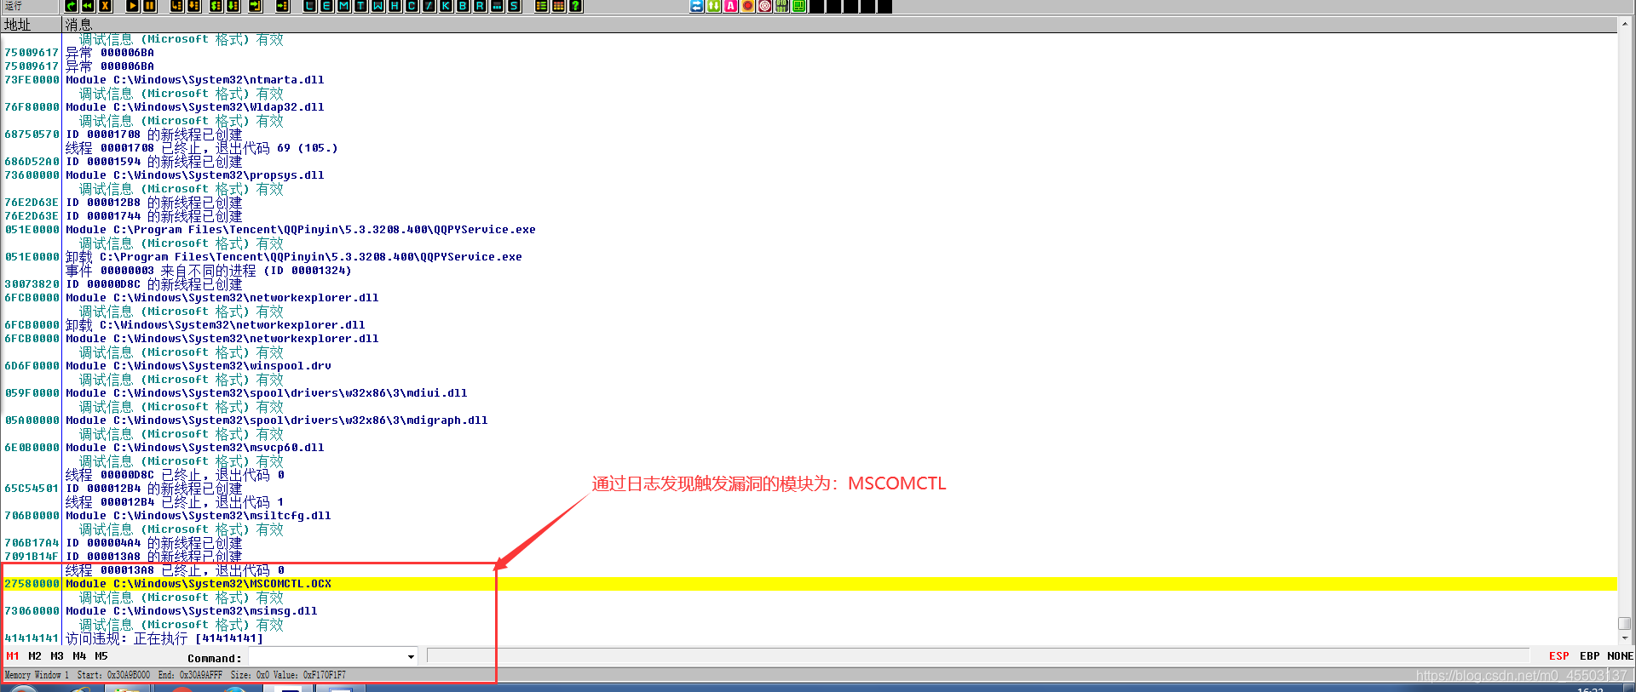Click the blue swap arrows plugin icon
This screenshot has height=692, width=1636.
pyautogui.click(x=697, y=6)
